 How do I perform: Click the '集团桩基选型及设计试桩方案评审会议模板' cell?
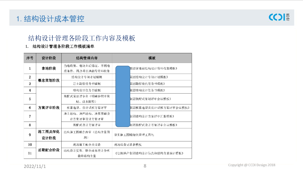[x=152, y=108]
